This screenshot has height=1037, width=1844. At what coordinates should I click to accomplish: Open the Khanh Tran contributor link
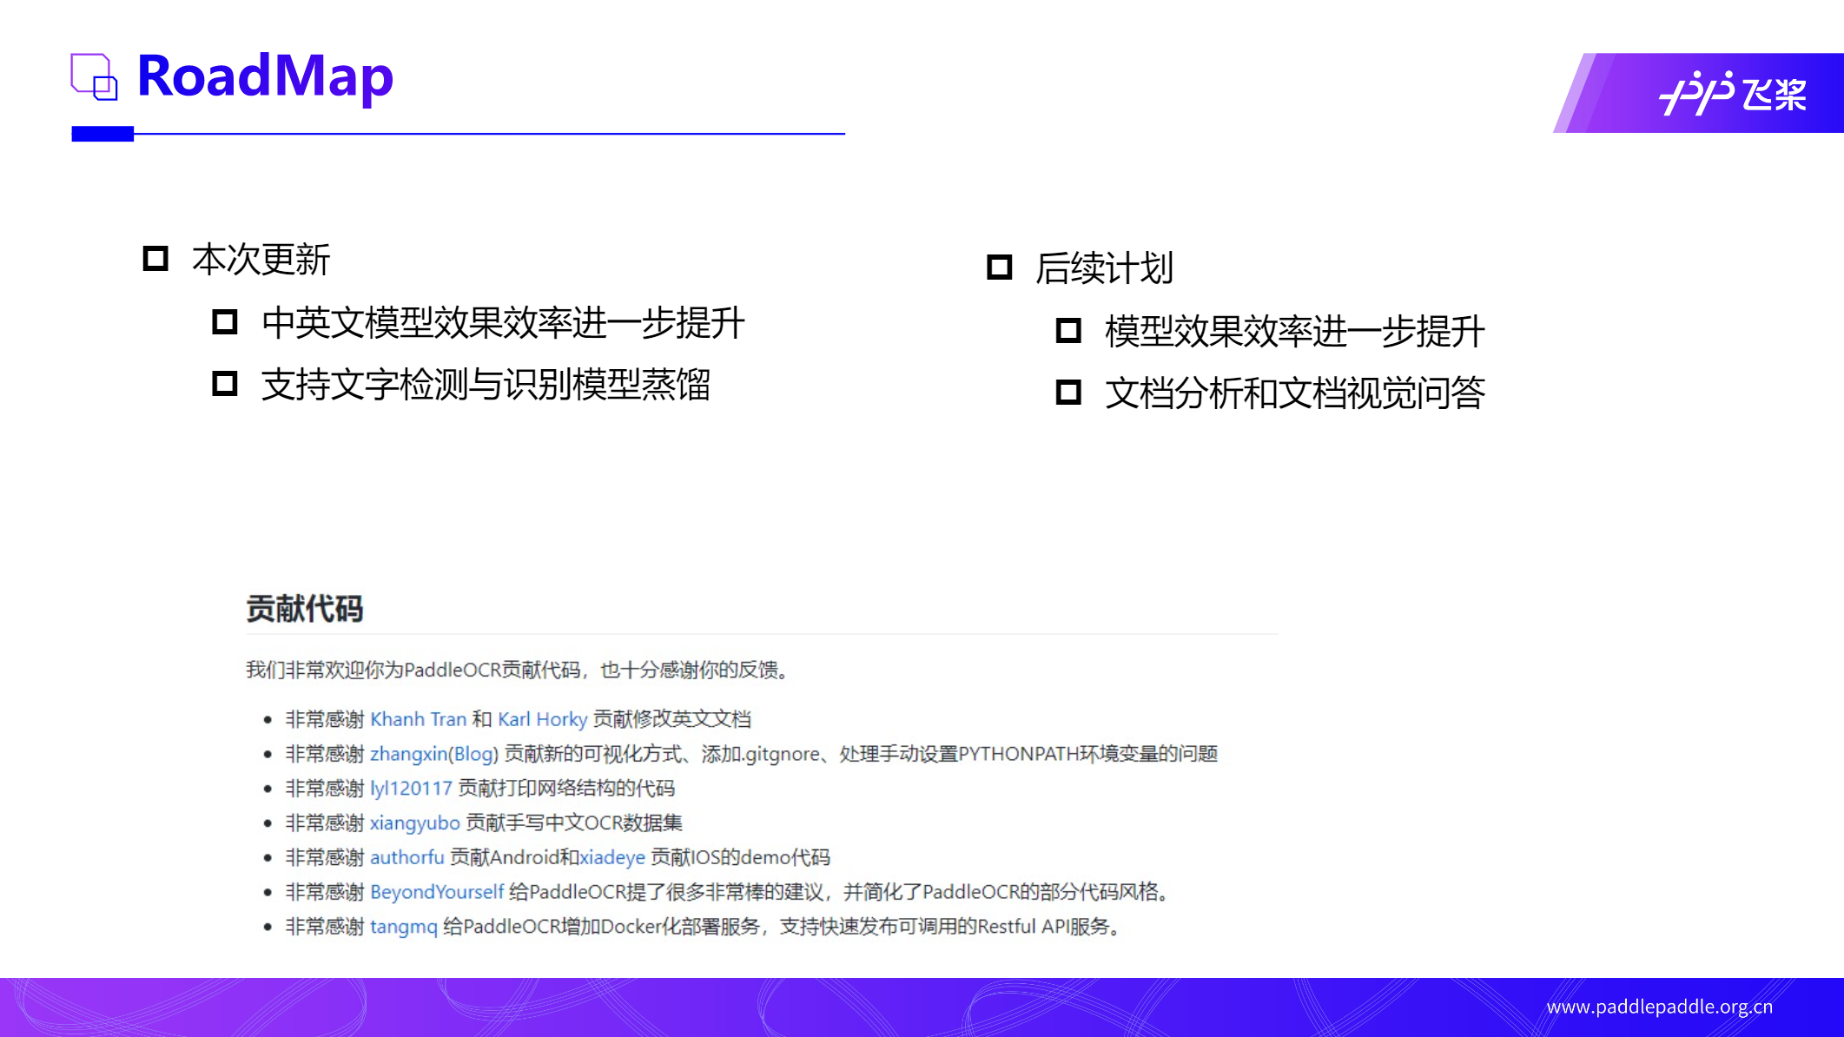420,719
